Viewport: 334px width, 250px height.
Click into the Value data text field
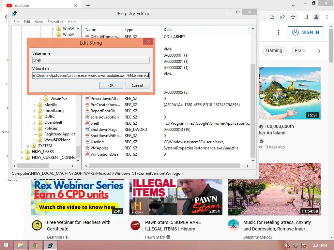coord(91,76)
